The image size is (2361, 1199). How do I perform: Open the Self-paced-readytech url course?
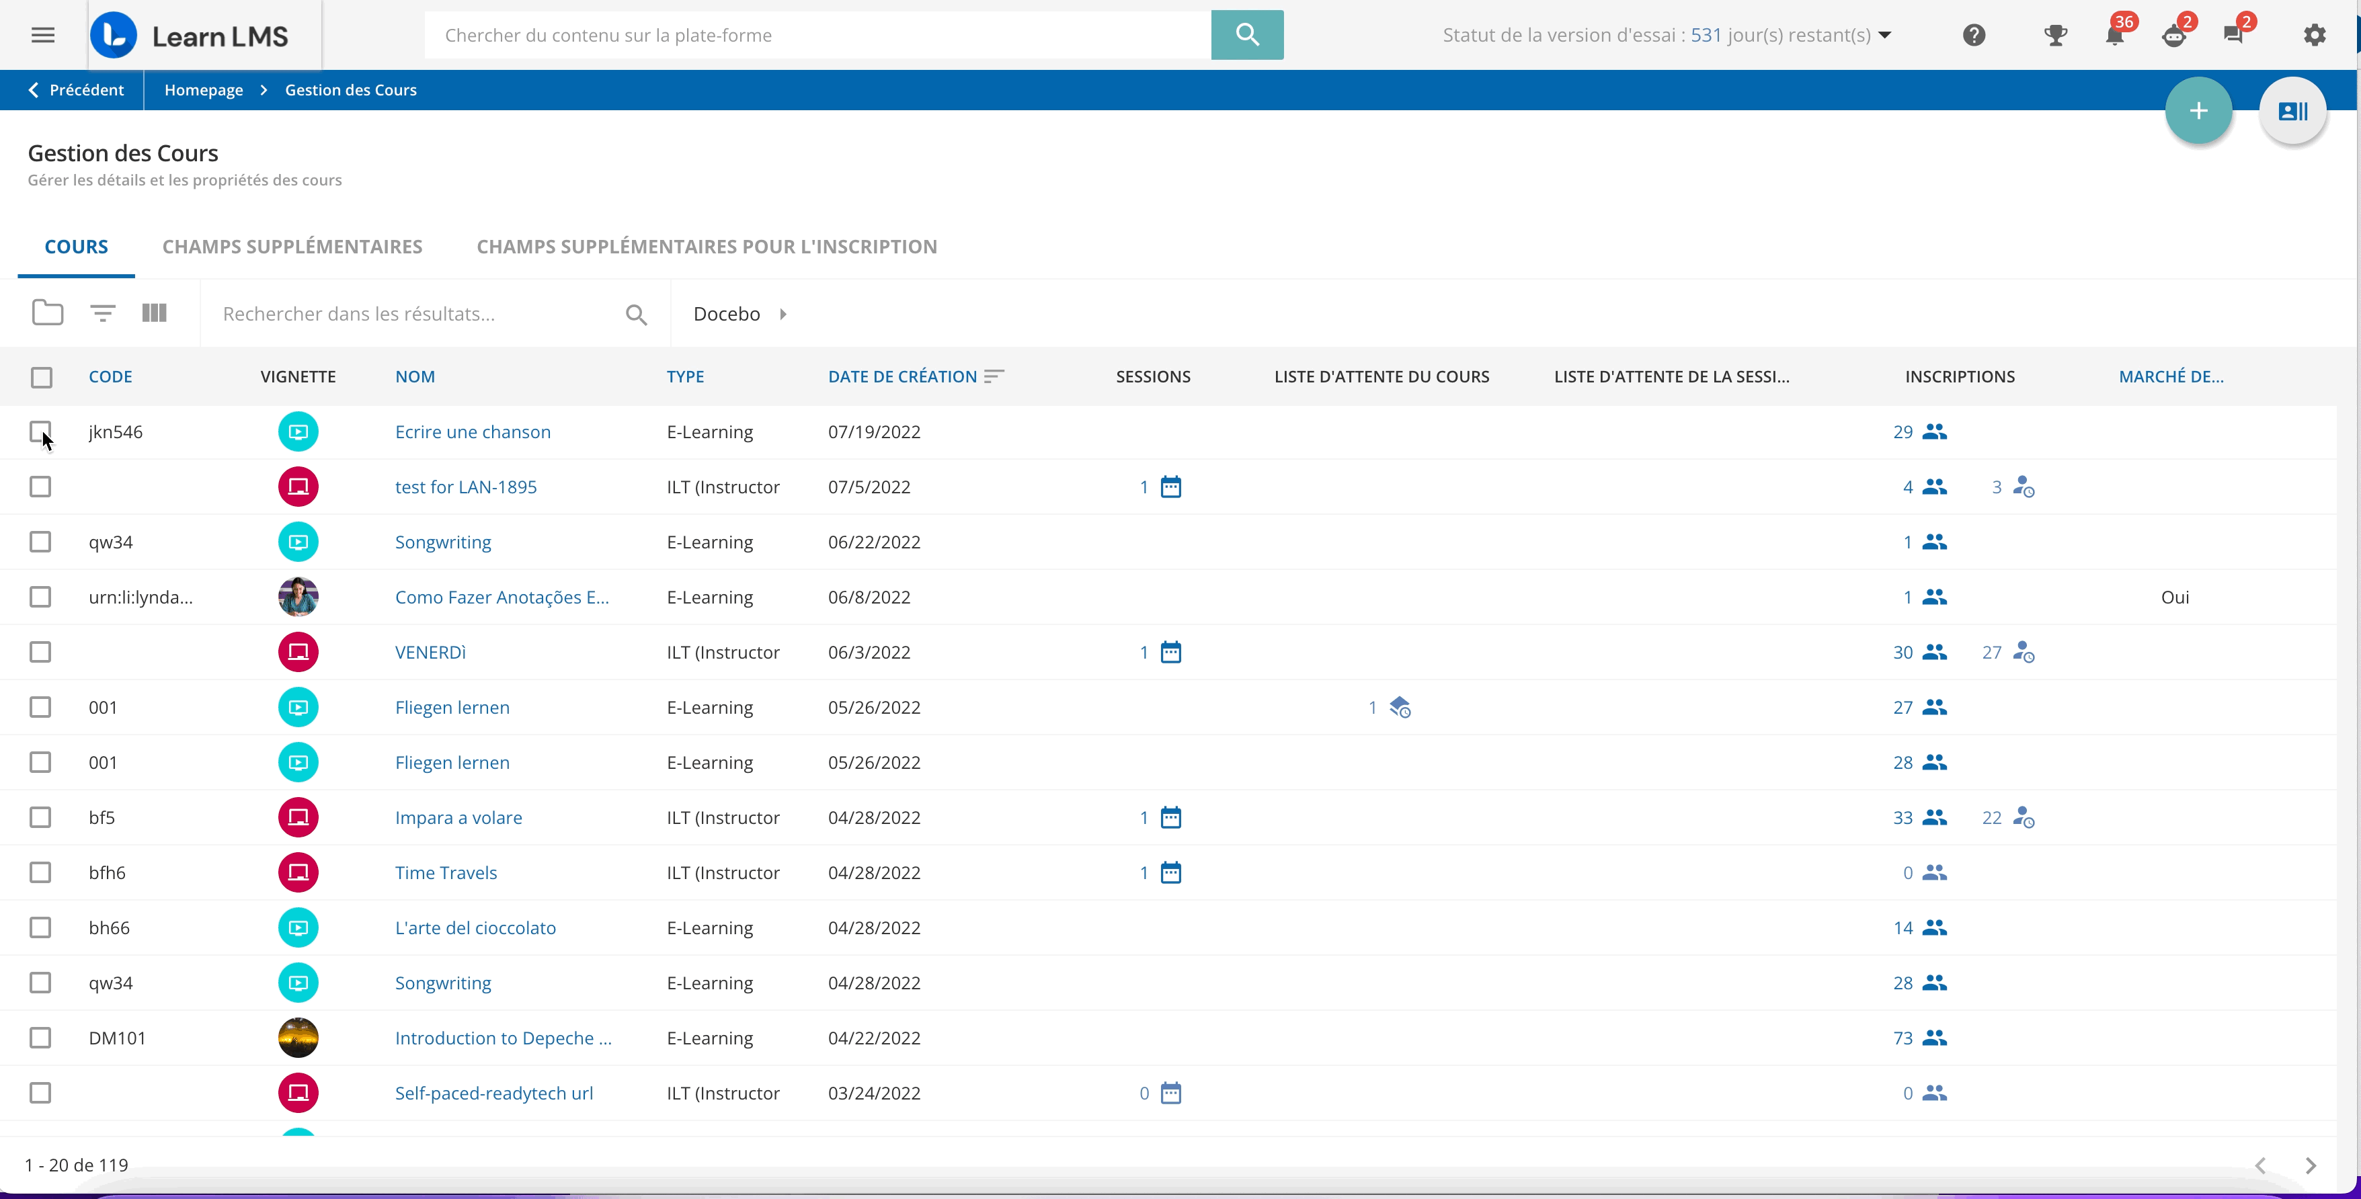(494, 1093)
